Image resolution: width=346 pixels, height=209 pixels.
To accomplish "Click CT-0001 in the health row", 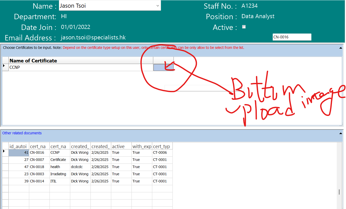I will click(x=162, y=167).
